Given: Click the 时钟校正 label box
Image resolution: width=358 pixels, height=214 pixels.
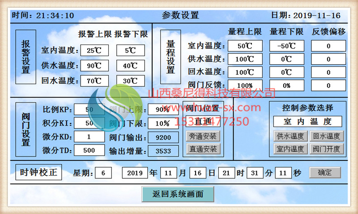Looking at the screenshot, I should tap(38, 172).
